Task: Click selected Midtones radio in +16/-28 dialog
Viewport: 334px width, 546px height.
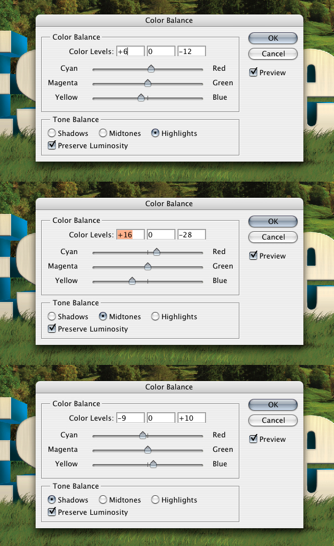Action: point(103,316)
